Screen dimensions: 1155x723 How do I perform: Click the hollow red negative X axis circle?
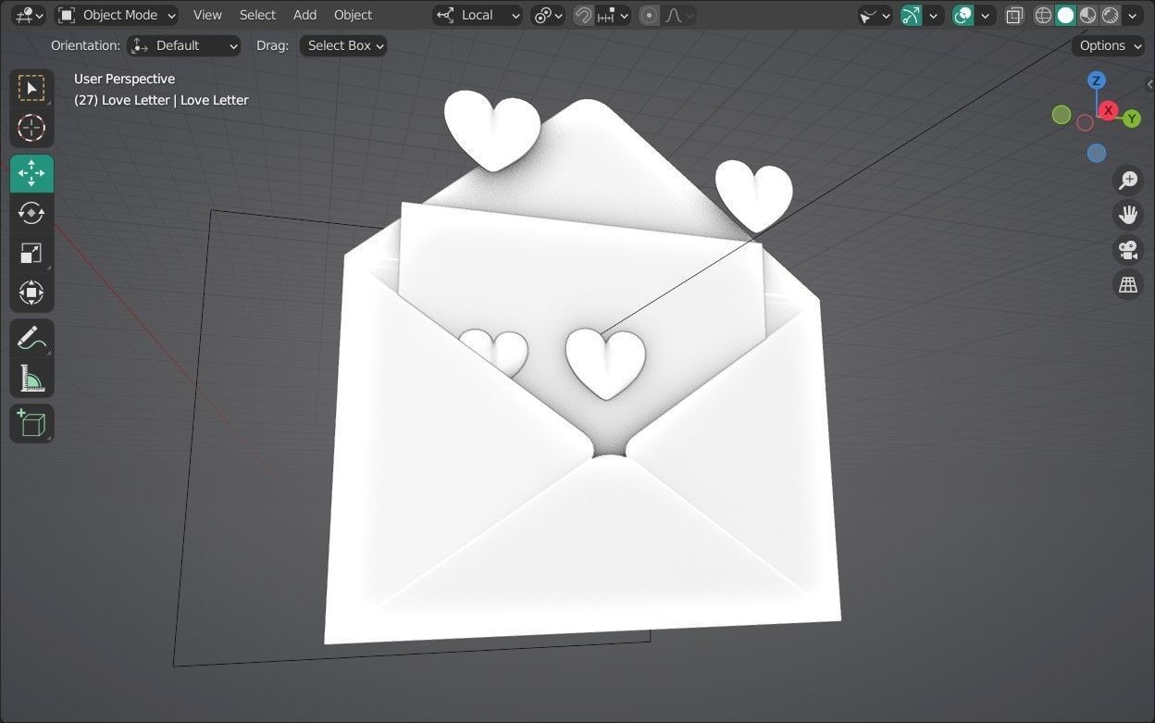(1085, 123)
